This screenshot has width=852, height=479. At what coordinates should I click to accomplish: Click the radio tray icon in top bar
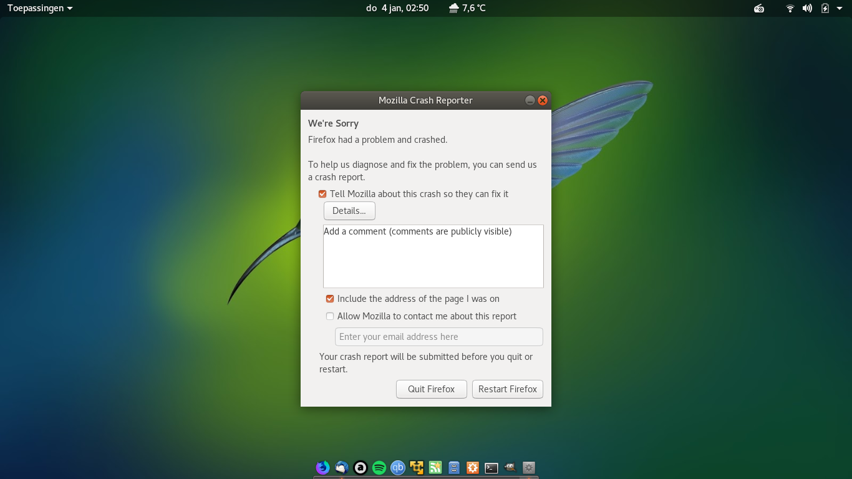pyautogui.click(x=759, y=8)
